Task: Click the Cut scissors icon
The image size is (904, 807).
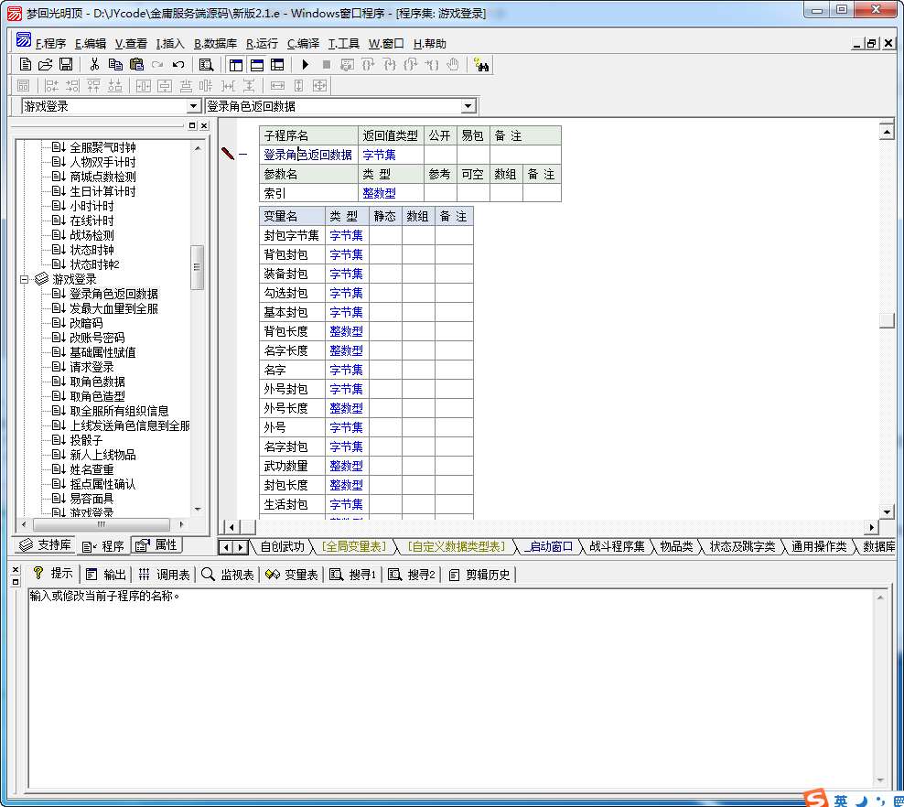Action: click(x=94, y=65)
